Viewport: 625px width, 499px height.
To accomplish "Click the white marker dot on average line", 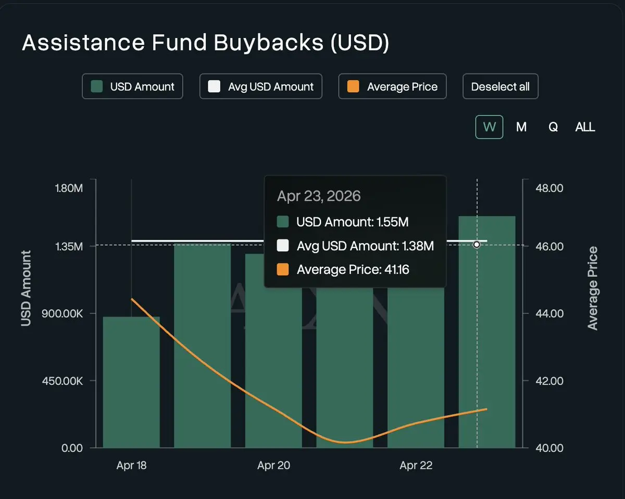I will [477, 245].
